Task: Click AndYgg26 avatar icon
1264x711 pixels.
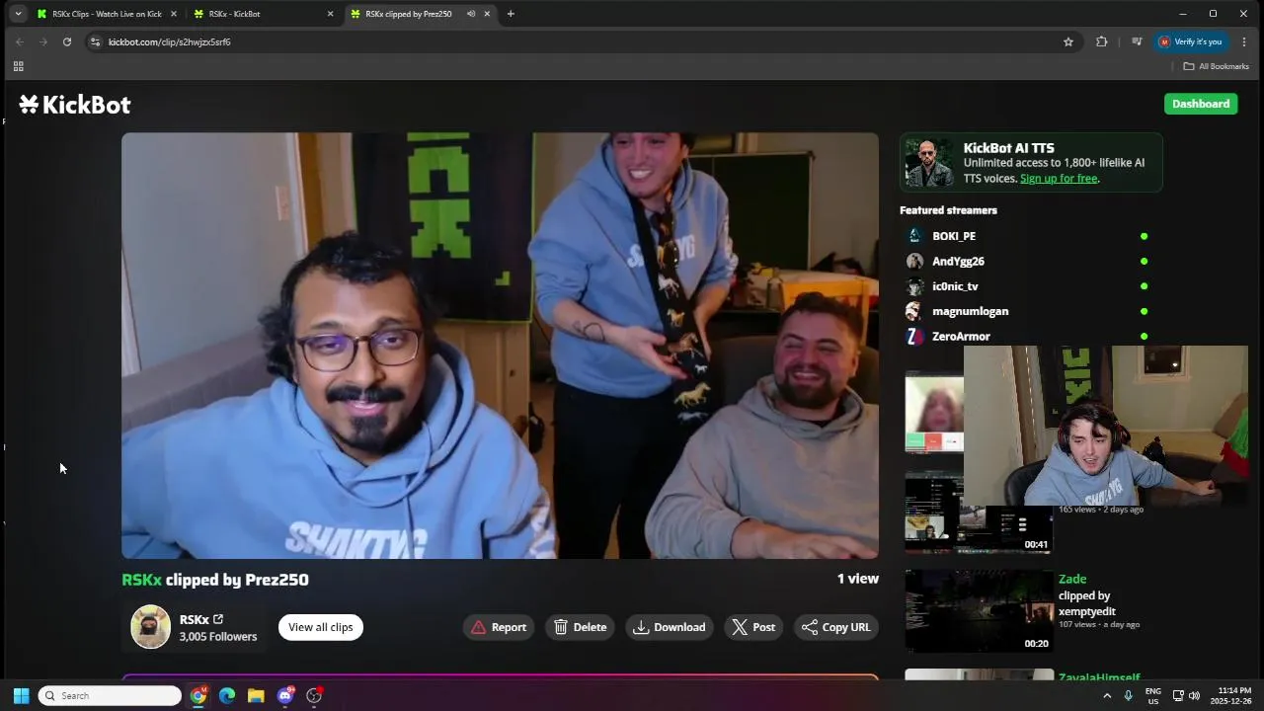Action: [914, 262]
